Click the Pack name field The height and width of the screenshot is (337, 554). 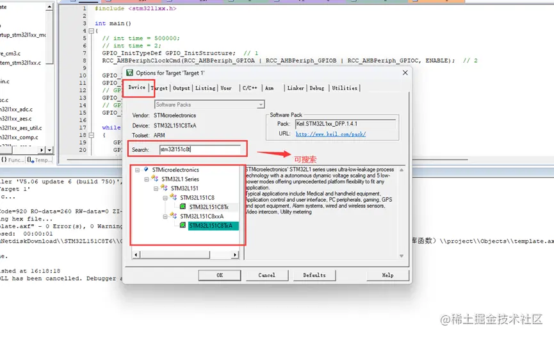345,124
